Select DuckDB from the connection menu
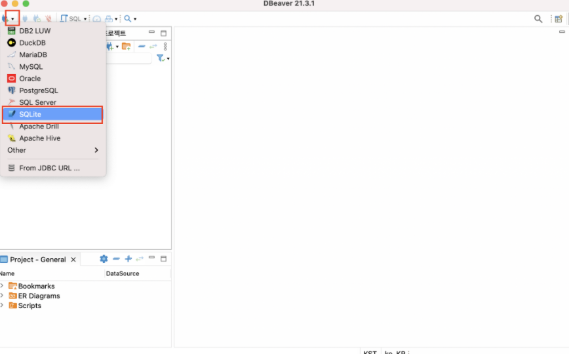569x354 pixels. (x=53, y=43)
